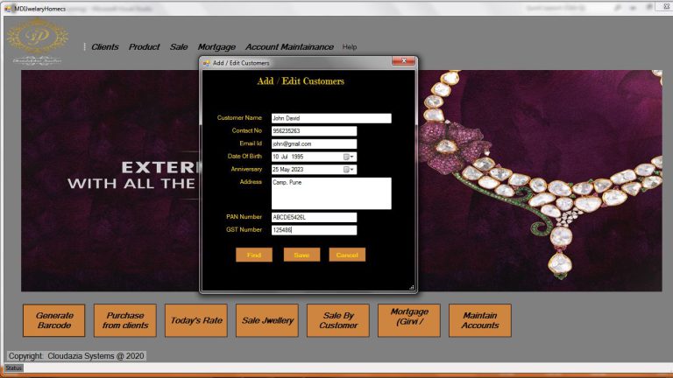
Task: Open the Product menu
Action: click(144, 47)
